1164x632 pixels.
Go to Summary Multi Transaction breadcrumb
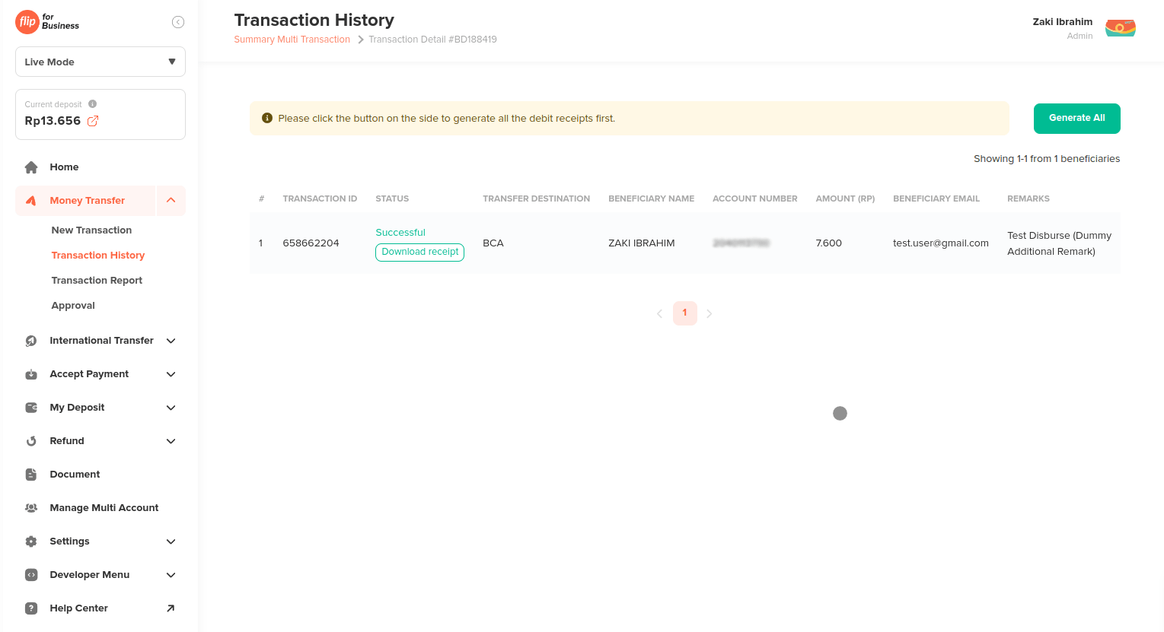click(x=292, y=40)
